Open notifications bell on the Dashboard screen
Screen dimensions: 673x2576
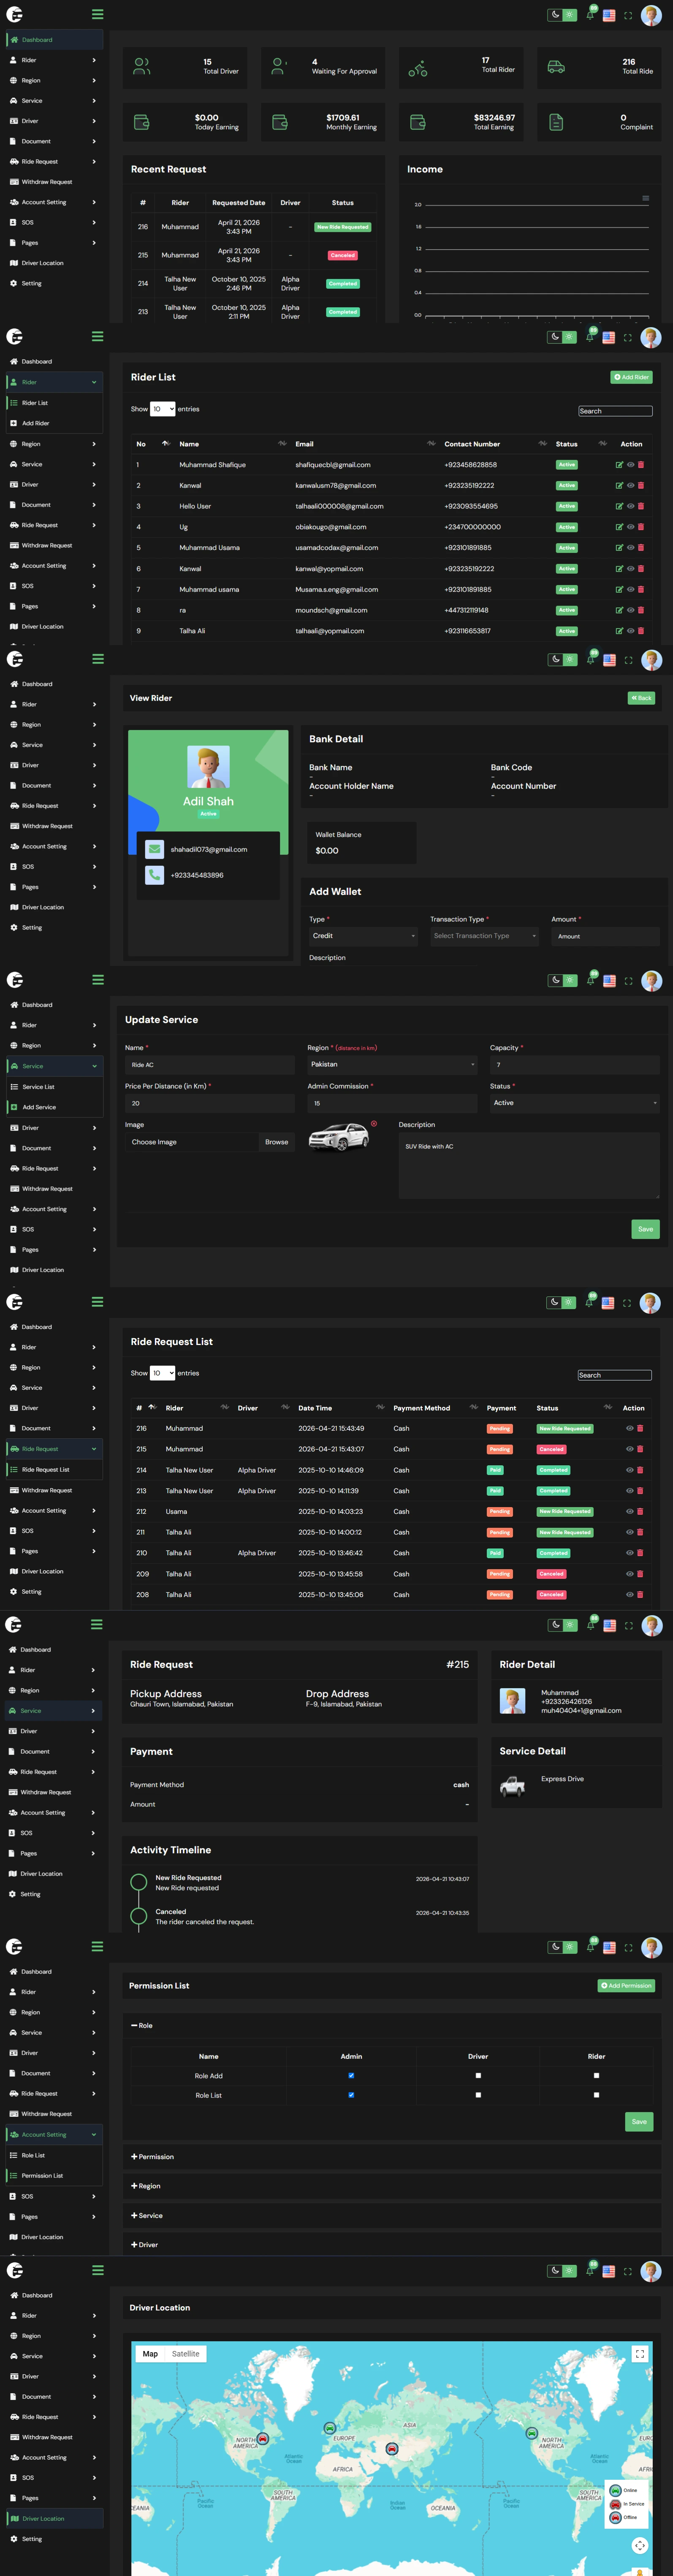tap(590, 15)
